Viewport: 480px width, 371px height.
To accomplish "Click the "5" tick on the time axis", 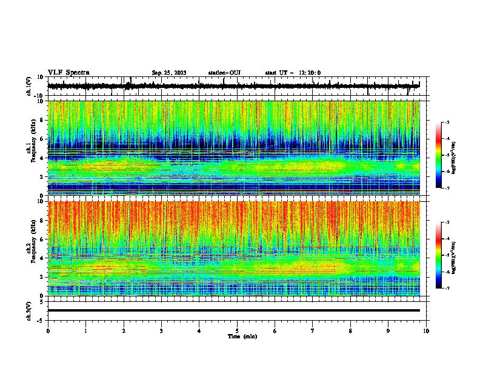I will coord(237,331).
